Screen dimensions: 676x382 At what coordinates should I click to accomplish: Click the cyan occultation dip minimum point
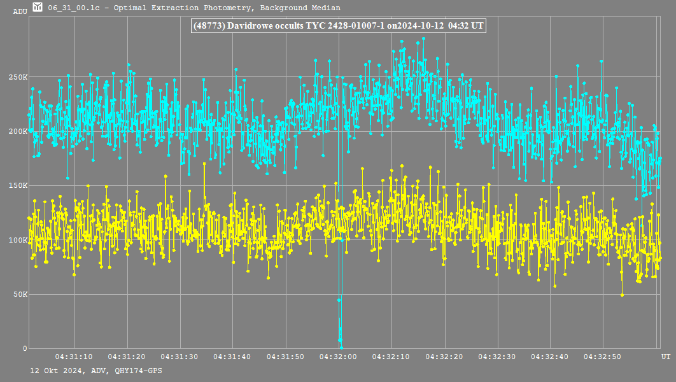341,347
